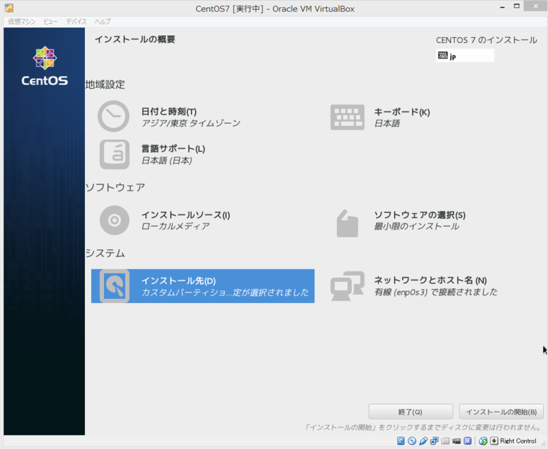The image size is (548, 449).
Task: Click the audio status icon in statusbar
Action: pyautogui.click(x=424, y=441)
